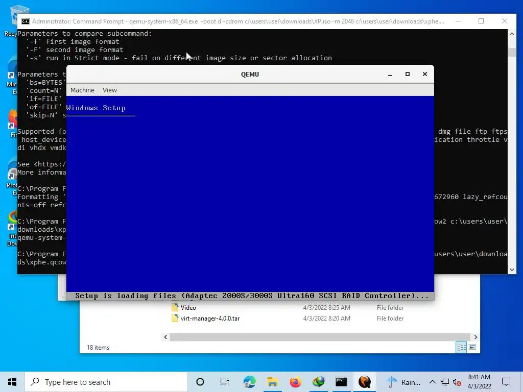Click the virt-manager date 8:20 AM
The image size is (523, 392).
tap(326, 318)
